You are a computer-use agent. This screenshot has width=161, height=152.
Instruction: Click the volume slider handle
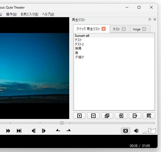point(150,131)
